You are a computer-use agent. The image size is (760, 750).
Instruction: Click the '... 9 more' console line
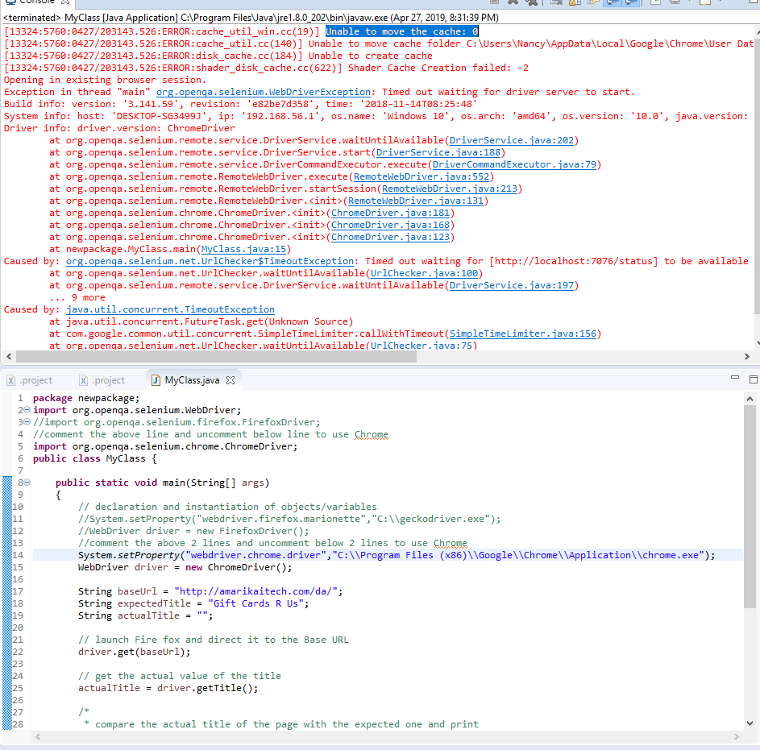point(77,297)
